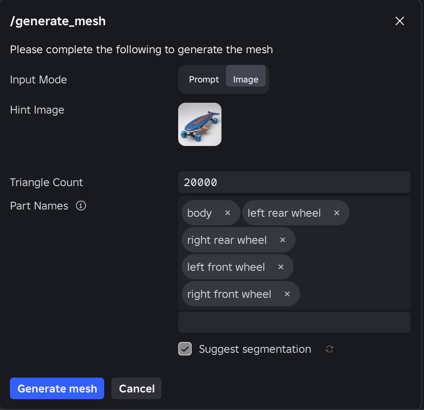
Task: Remove the body part tag
Action: click(x=228, y=213)
